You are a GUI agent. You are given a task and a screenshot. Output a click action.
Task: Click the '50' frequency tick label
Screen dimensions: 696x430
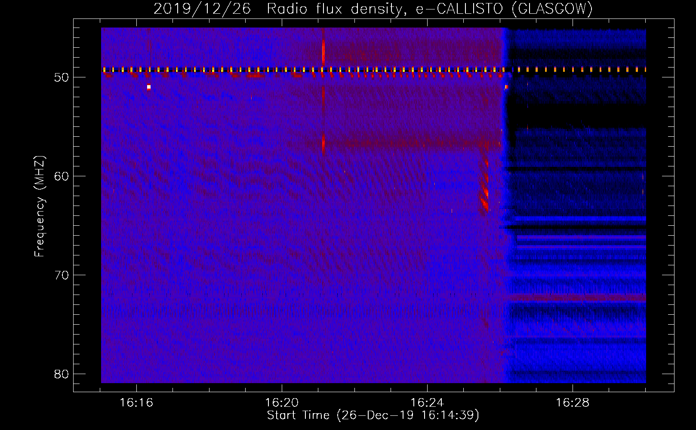click(x=62, y=77)
